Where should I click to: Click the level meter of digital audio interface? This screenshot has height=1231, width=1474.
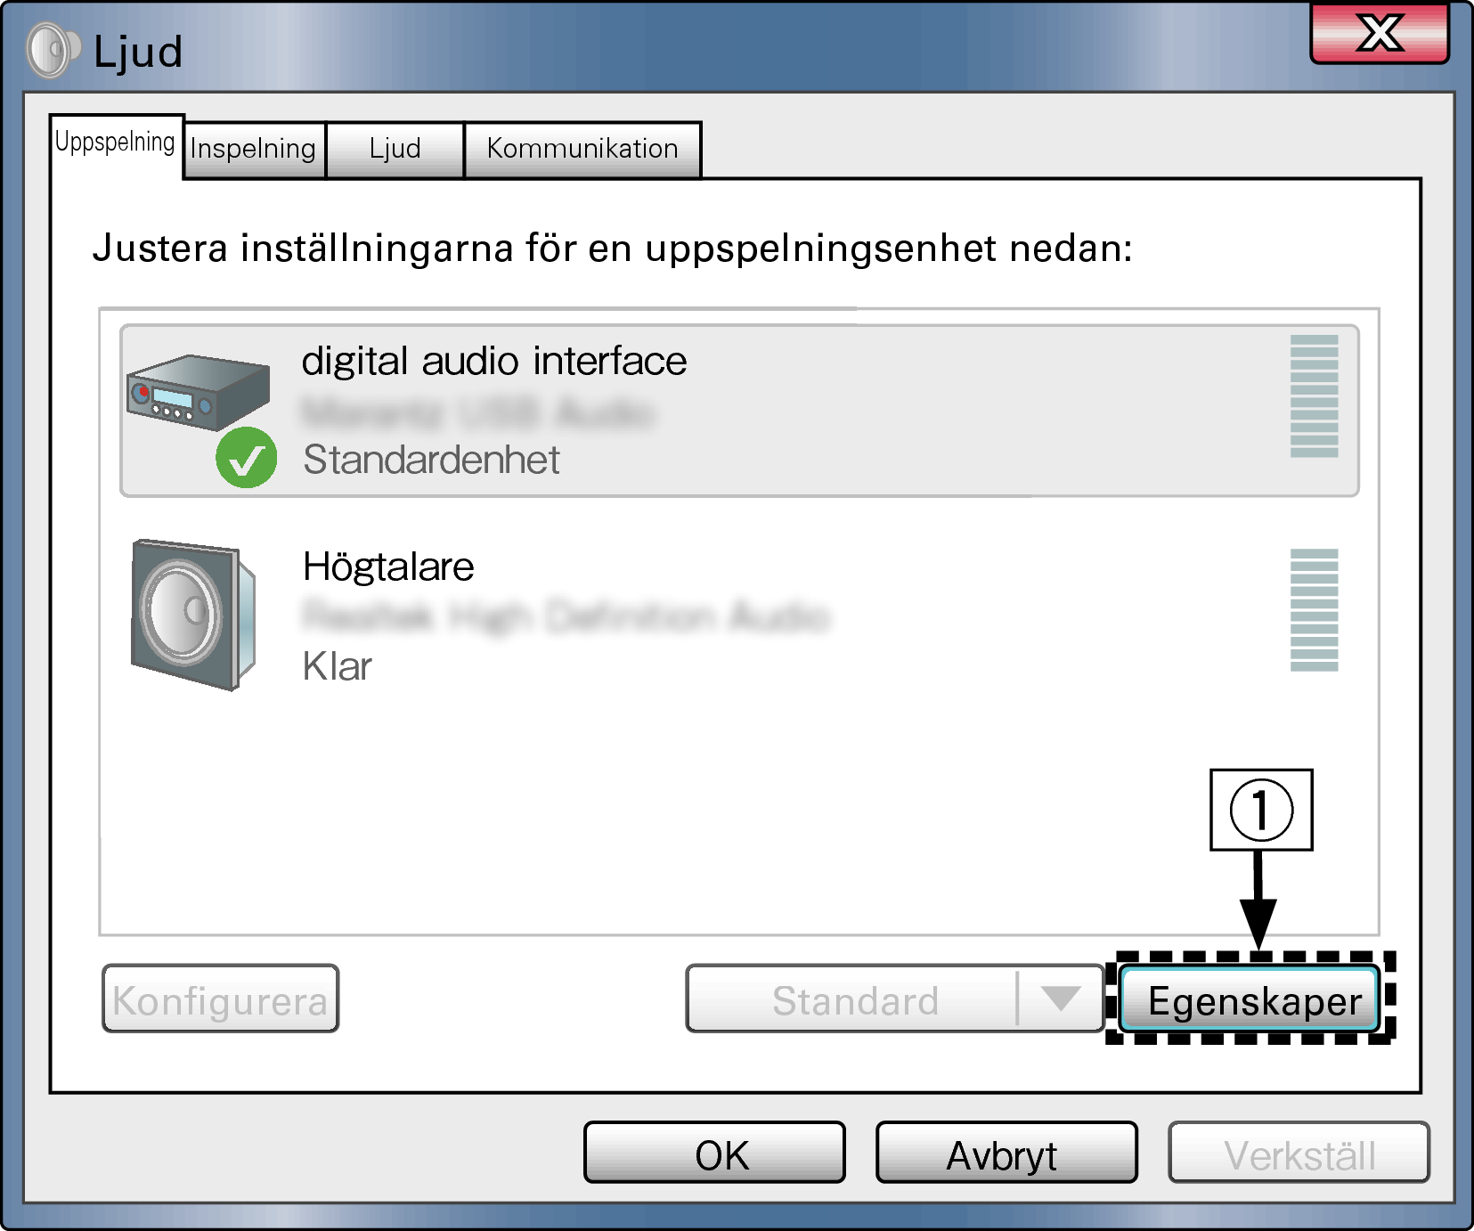(1314, 396)
